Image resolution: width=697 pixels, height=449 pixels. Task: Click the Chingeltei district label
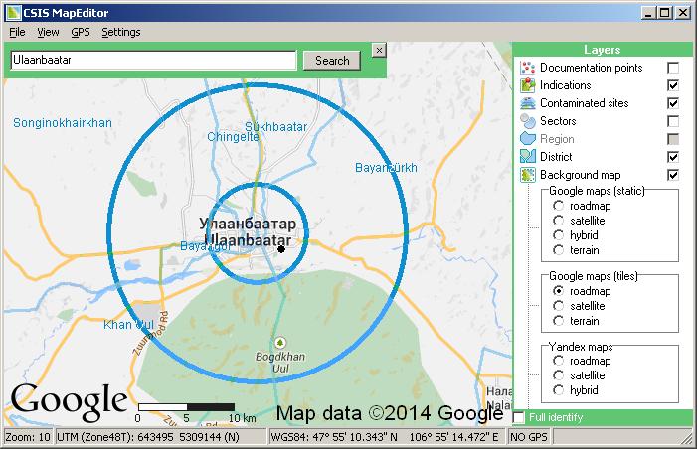(235, 137)
